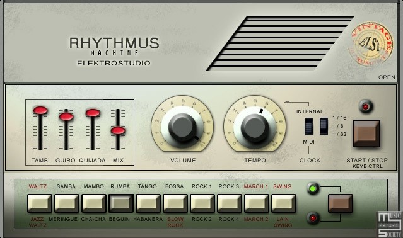Click the MIDI clock label

tap(308, 142)
